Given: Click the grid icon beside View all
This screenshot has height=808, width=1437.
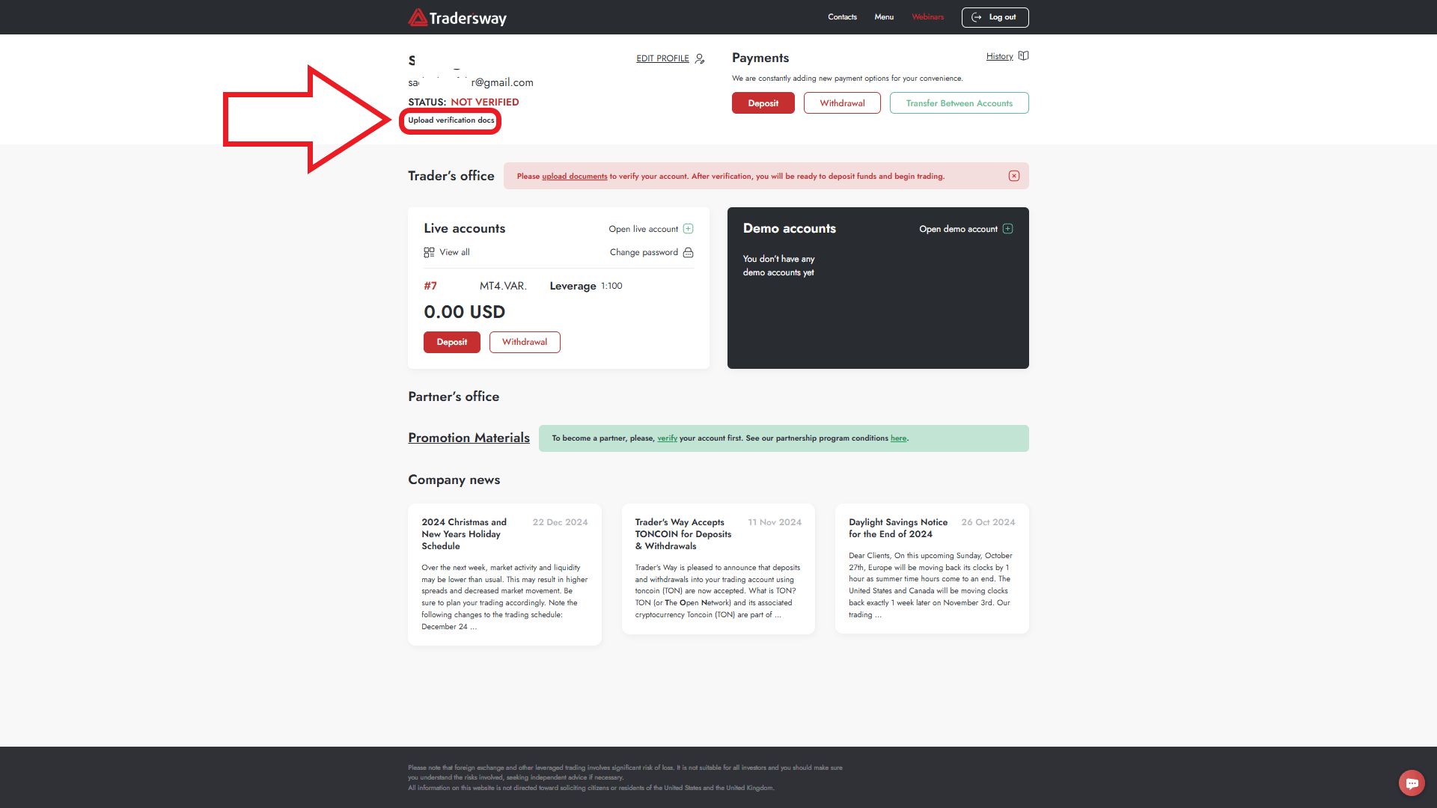Looking at the screenshot, I should click(429, 253).
